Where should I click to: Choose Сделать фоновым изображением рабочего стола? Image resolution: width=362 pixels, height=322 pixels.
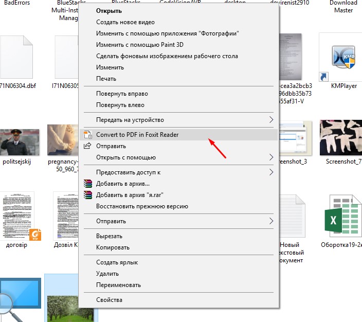tap(178, 56)
